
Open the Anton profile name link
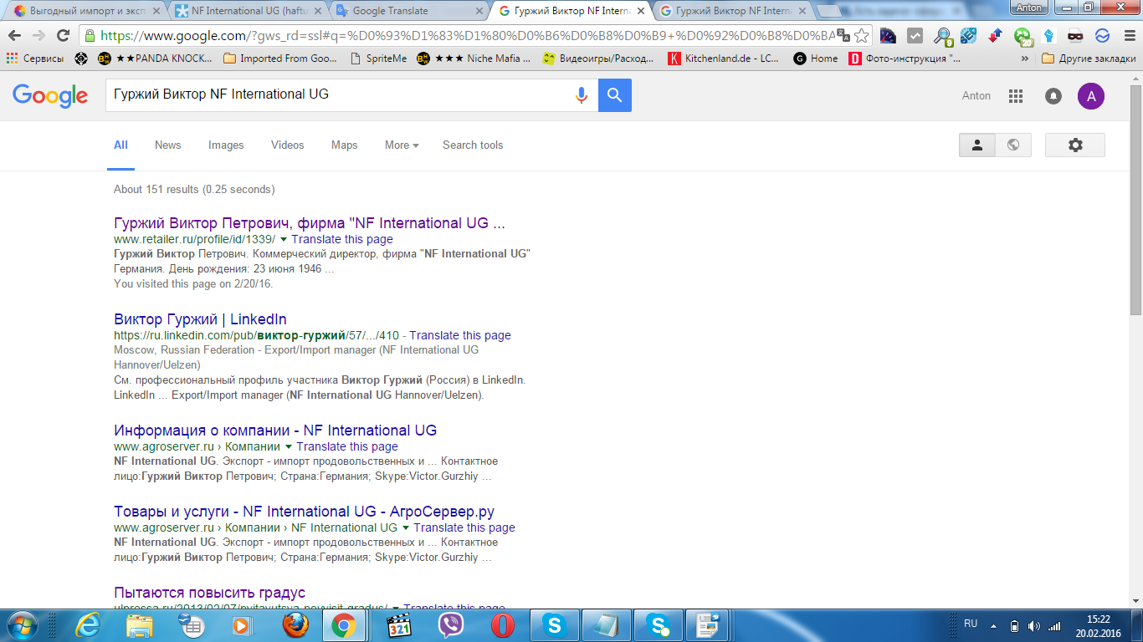976,96
